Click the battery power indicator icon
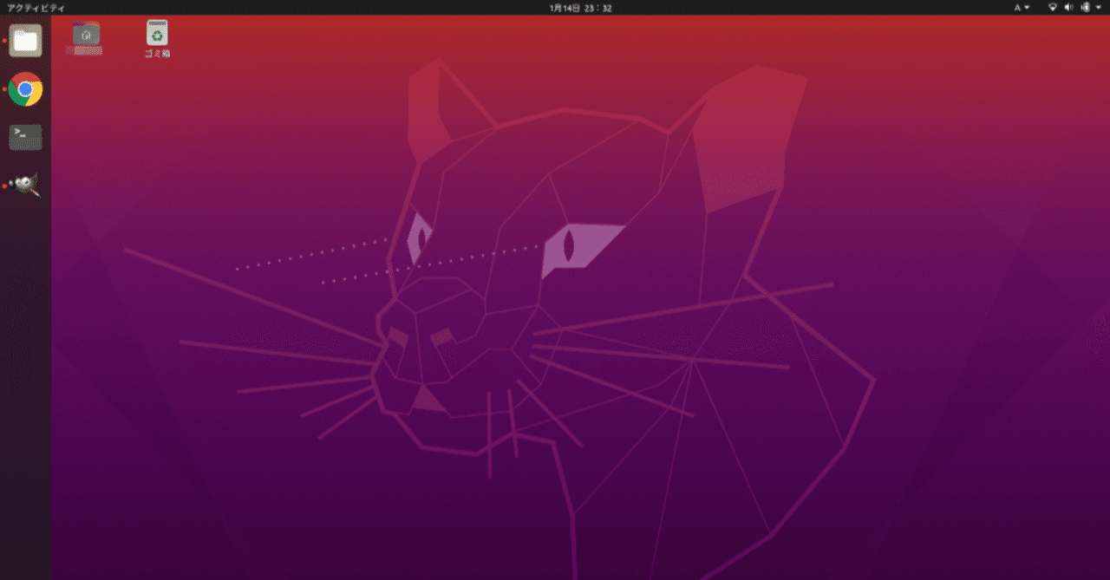 coord(1085,7)
